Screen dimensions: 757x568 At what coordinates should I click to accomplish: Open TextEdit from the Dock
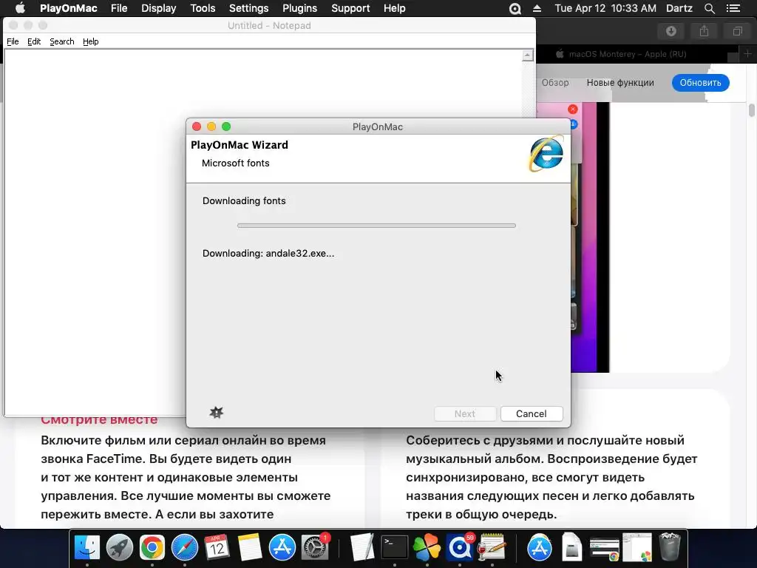click(x=362, y=547)
